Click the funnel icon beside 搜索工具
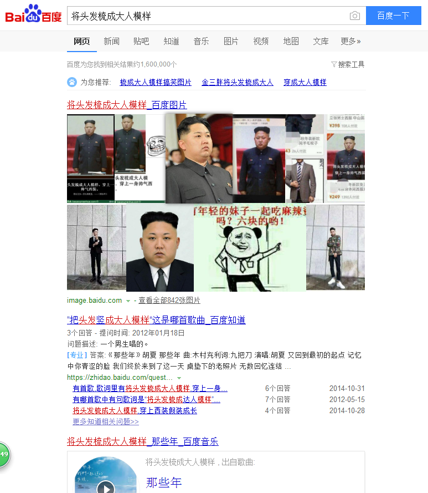428x493 pixels. point(334,64)
